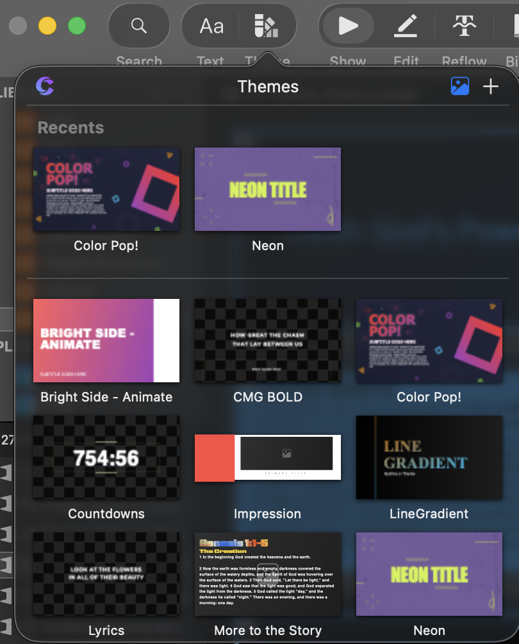The image size is (519, 644).
Task: Choose the More to the Story thumbnail
Action: coord(267,574)
